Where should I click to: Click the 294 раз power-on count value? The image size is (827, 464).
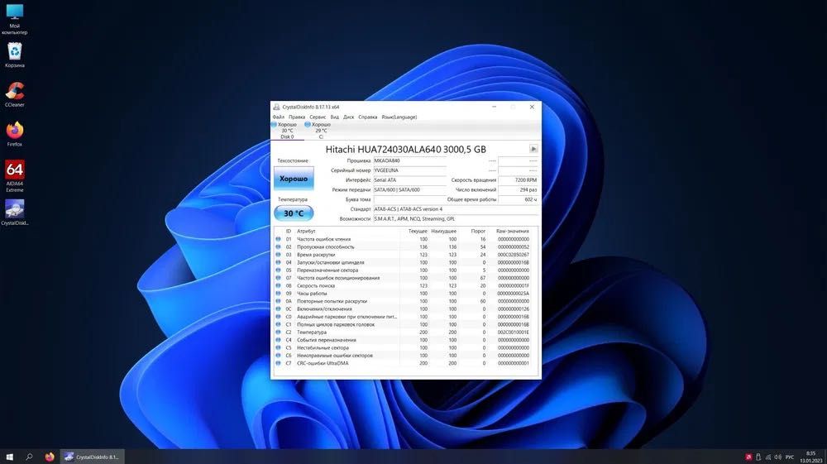click(519, 190)
